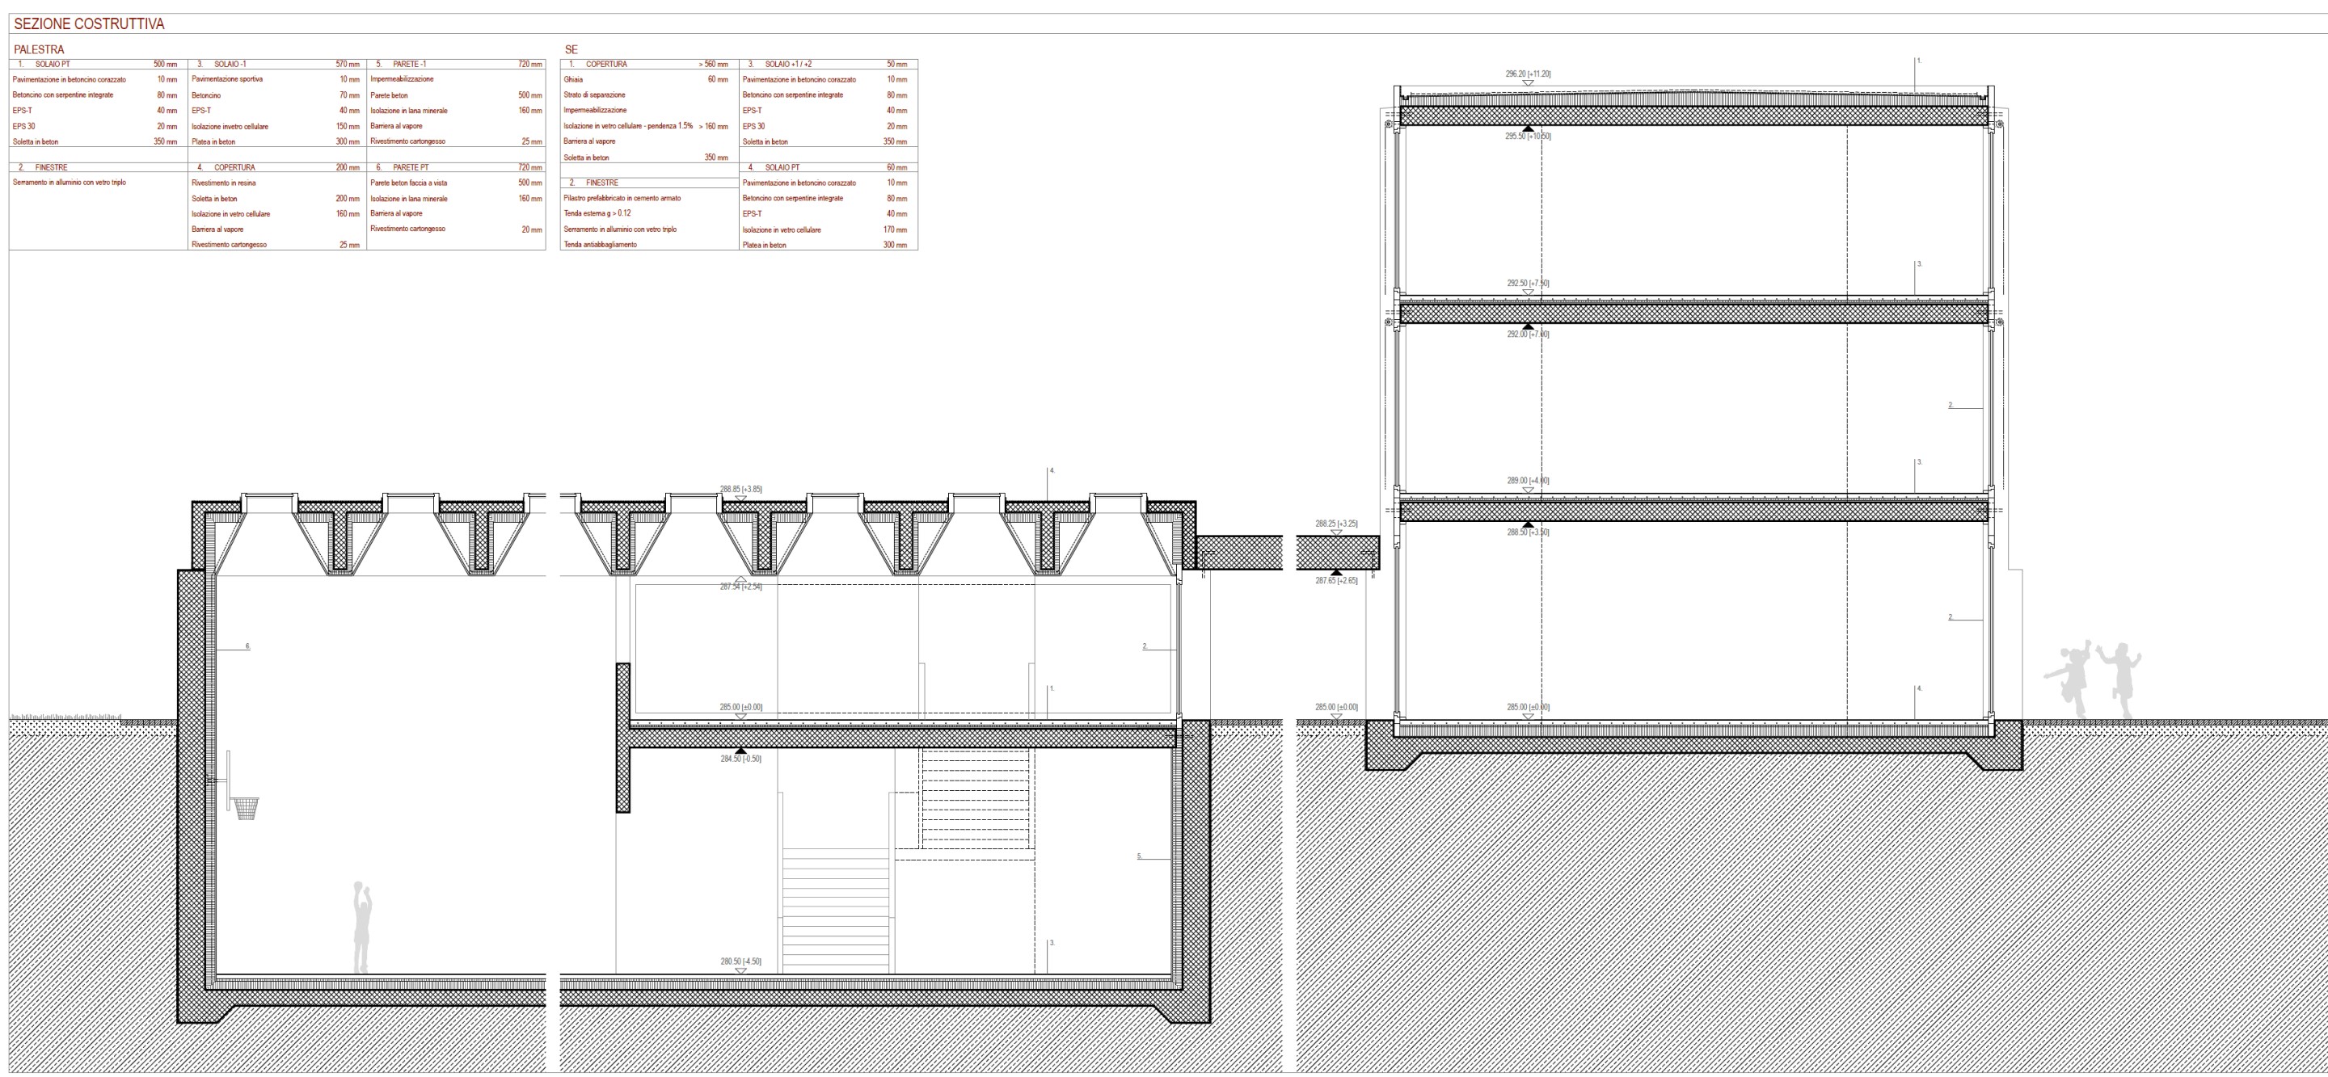Click the basketball hoop in the gym section

pos(245,806)
